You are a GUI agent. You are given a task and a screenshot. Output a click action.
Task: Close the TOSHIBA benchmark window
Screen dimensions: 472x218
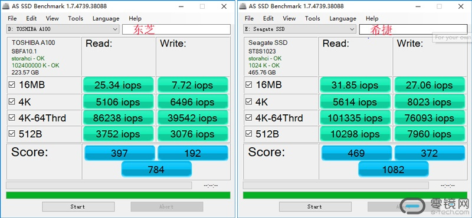[x=224, y=6]
